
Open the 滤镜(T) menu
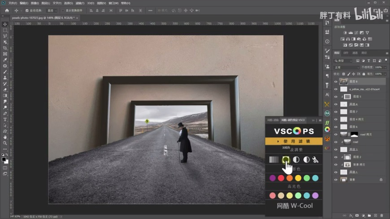80,3
